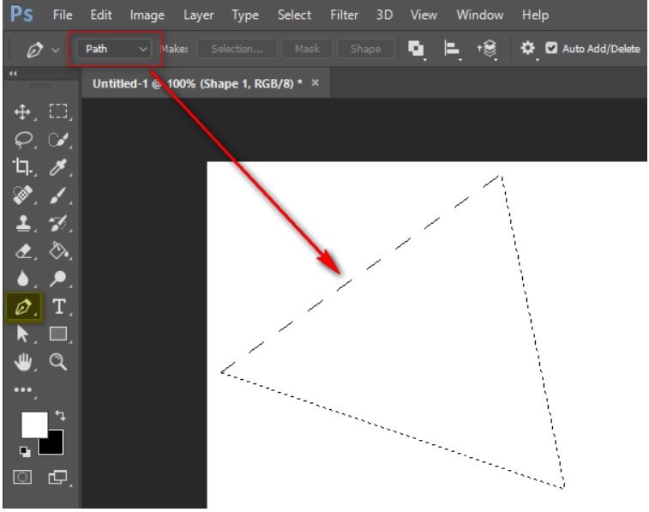
Task: Select the Brush tool
Action: click(x=58, y=195)
